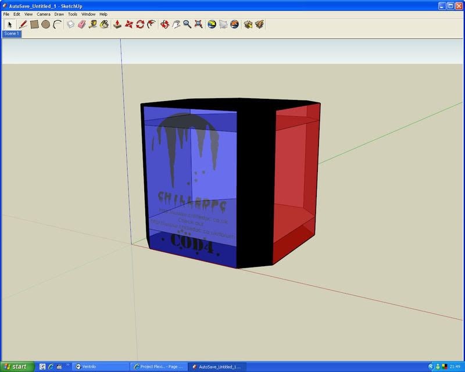Select the Pan hand tool
Image resolution: width=465 pixels, height=372 pixels.
tap(176, 24)
